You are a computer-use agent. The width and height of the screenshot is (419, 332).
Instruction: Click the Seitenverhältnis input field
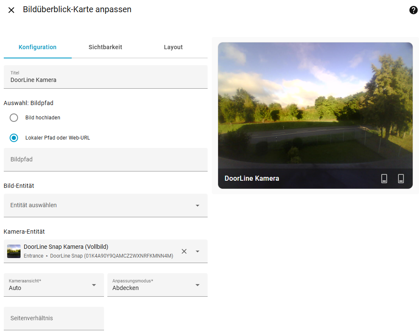point(54,318)
